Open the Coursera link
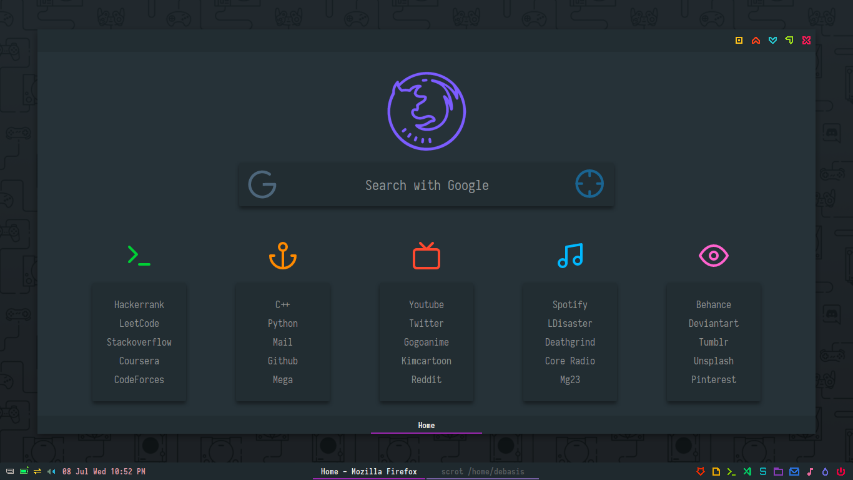853x480 pixels. tap(139, 361)
